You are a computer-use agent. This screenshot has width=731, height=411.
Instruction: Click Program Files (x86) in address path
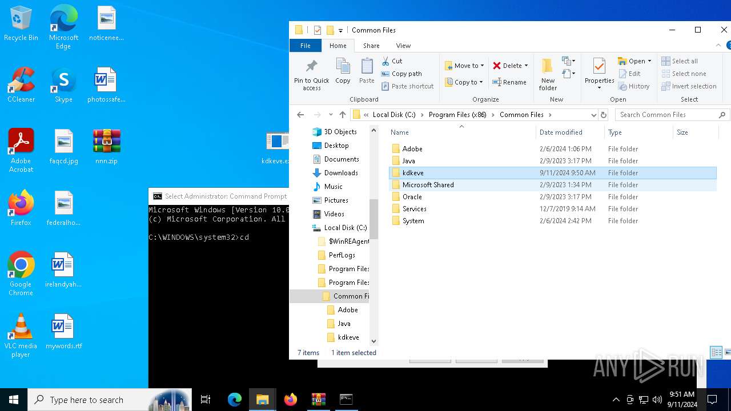pyautogui.click(x=457, y=115)
